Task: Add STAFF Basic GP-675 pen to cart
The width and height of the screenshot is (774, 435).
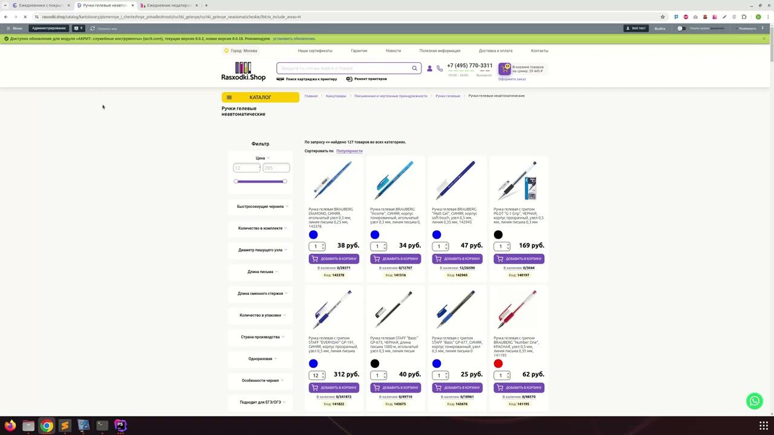Action: 395,387
